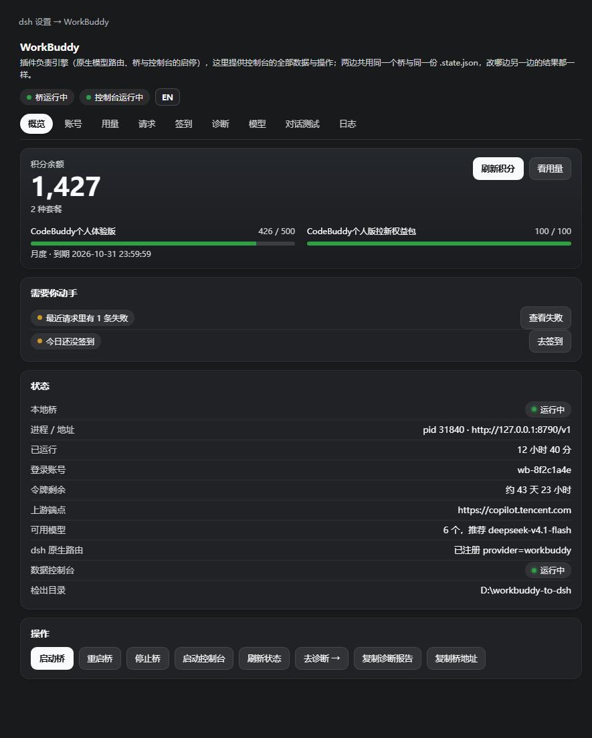Click the WorkBuddy page heading
Screen dimensions: 592x738
tap(50, 47)
